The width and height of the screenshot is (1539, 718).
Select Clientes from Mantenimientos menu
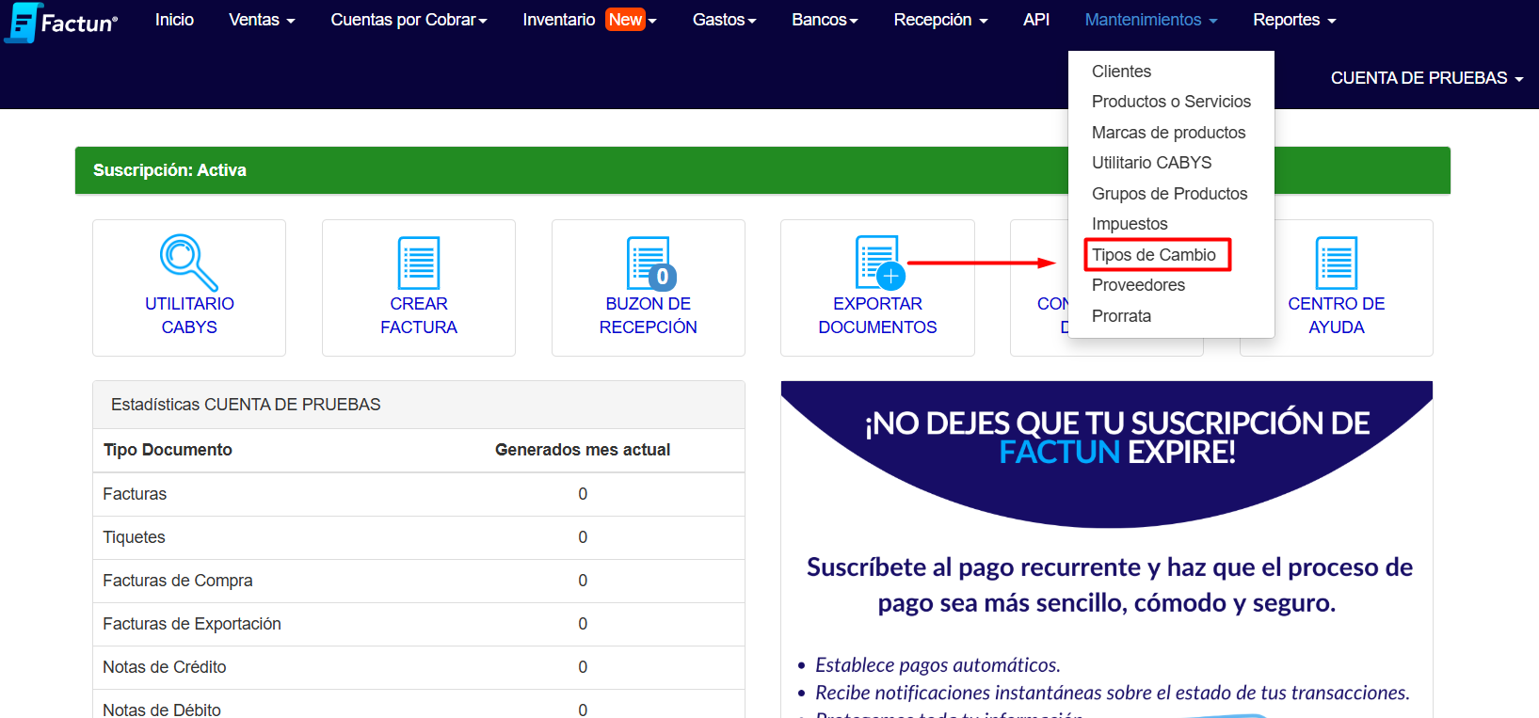[x=1121, y=72]
